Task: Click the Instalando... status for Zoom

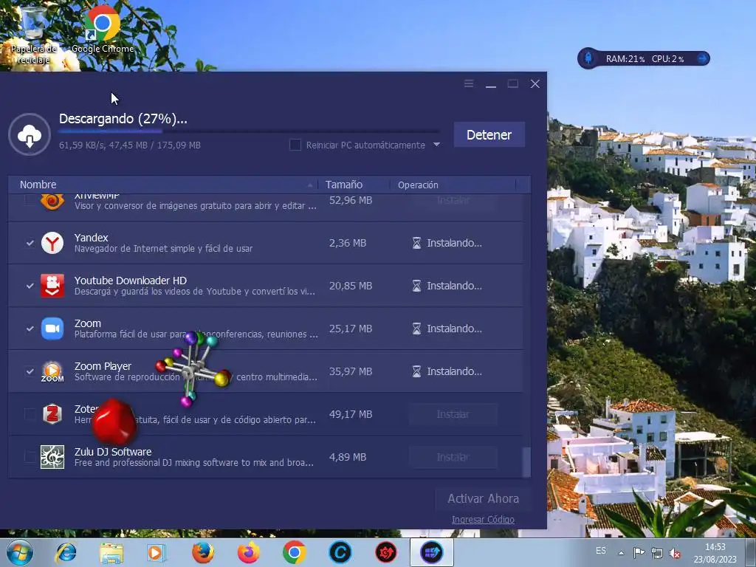Action: [454, 329]
